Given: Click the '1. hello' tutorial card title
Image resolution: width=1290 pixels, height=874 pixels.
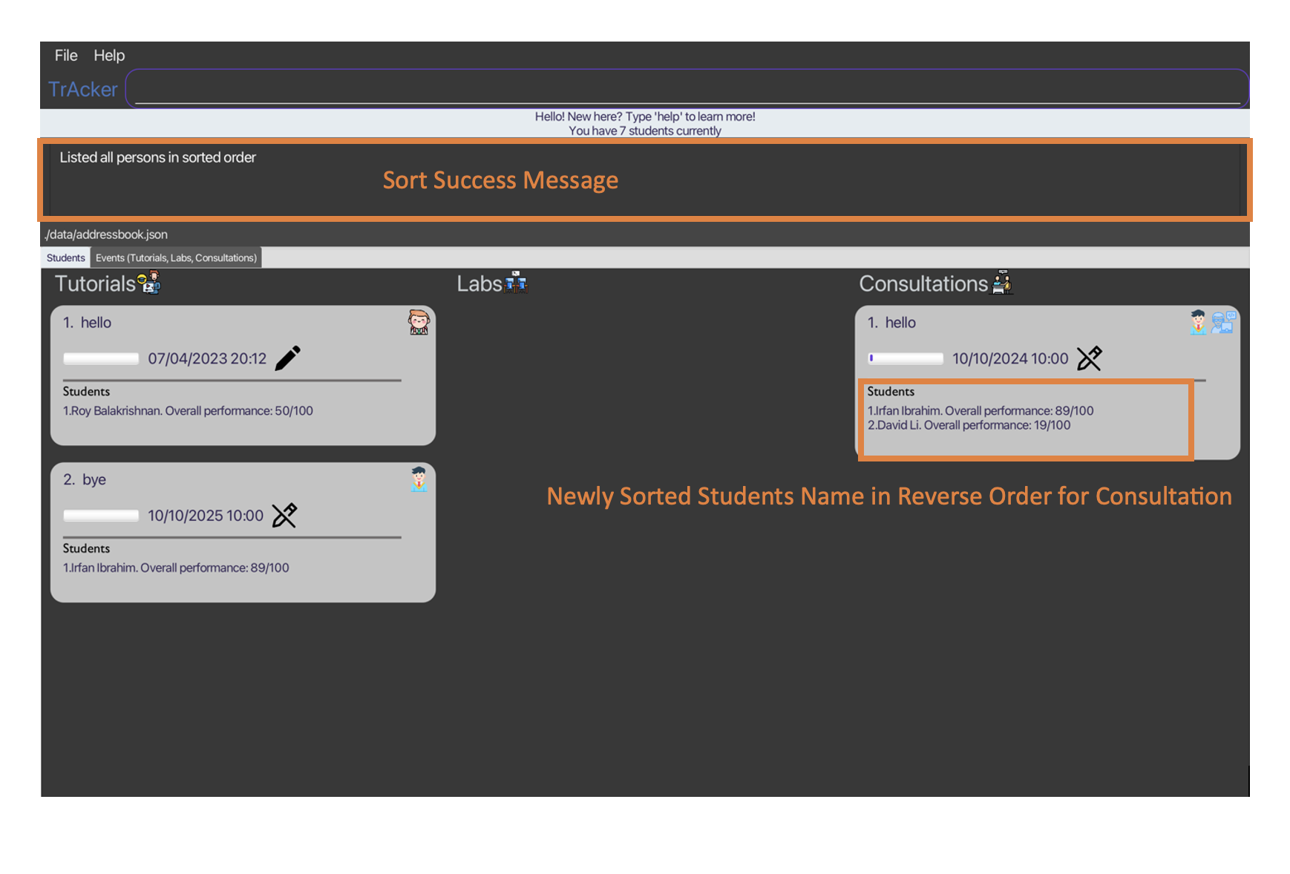Looking at the screenshot, I should click(87, 323).
